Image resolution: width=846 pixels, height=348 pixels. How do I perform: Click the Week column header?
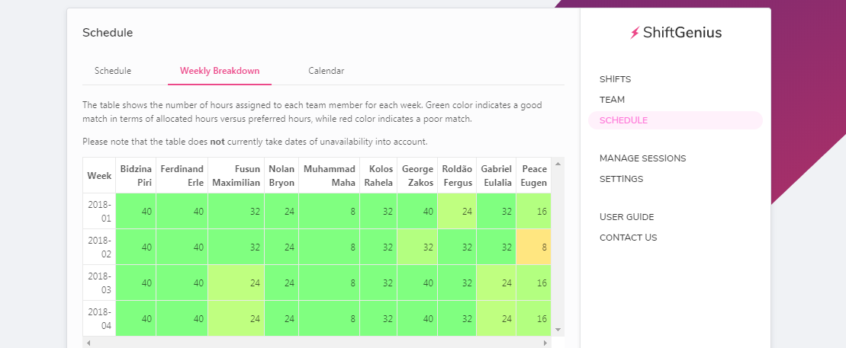[99, 176]
